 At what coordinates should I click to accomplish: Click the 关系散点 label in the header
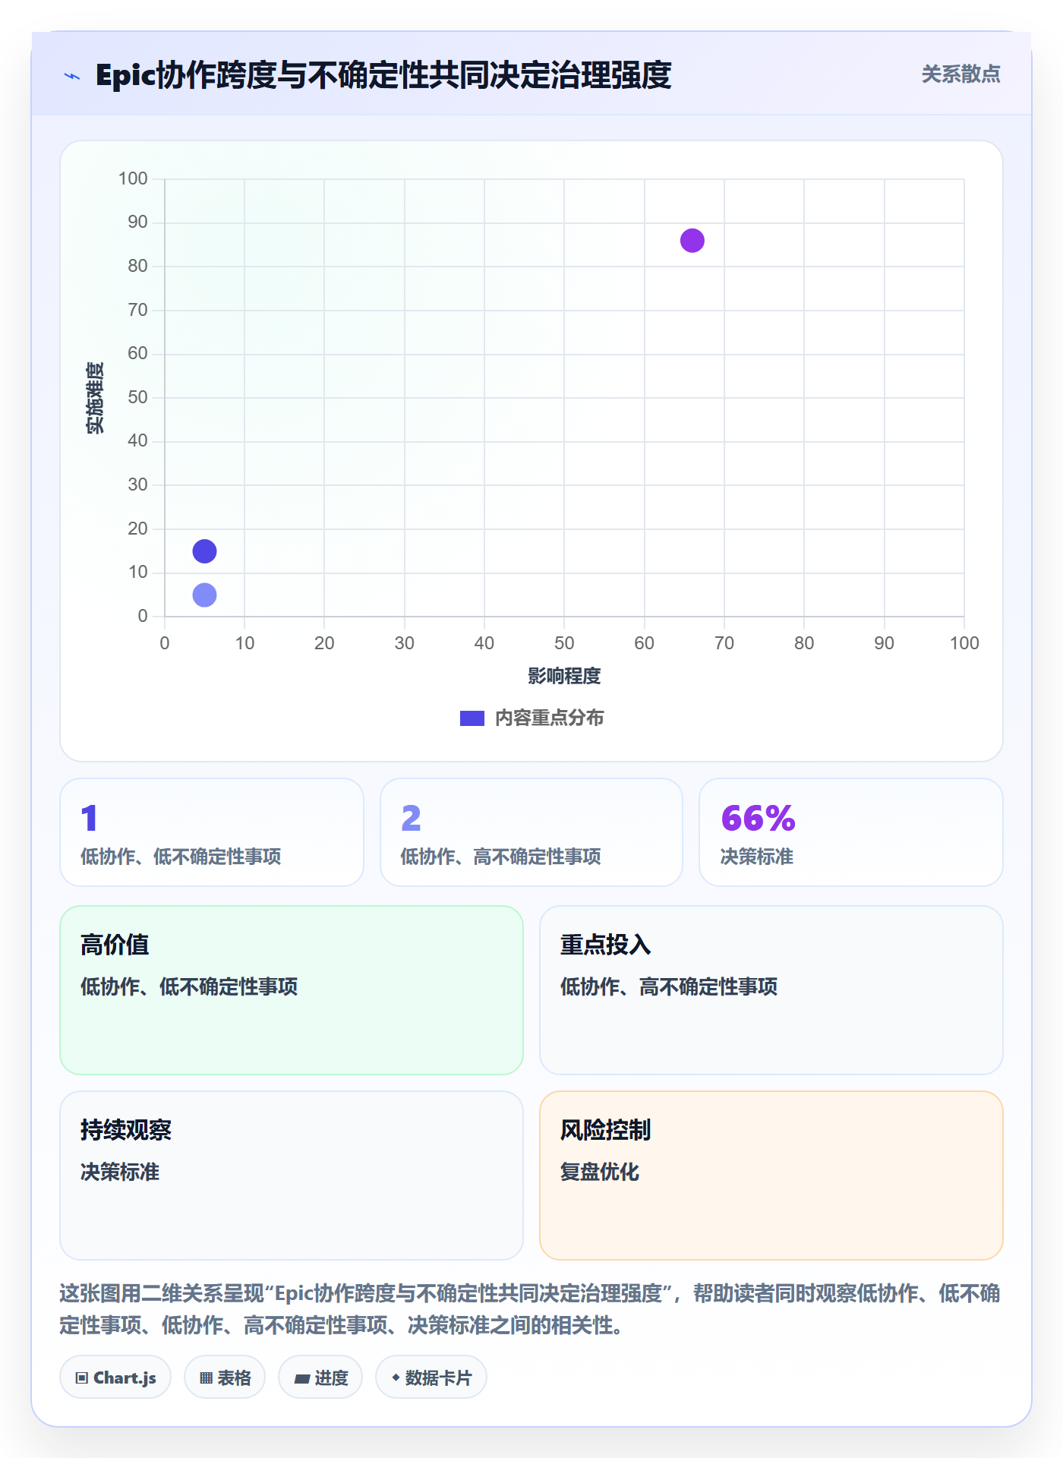(960, 74)
